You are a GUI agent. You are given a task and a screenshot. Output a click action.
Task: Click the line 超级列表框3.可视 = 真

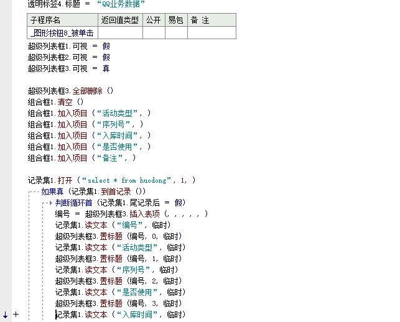[x=69, y=68]
